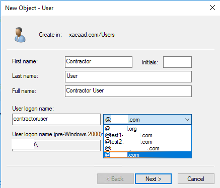The image size is (220, 188).
Task: Close the New Object - User dialog
Action: (x=212, y=8)
